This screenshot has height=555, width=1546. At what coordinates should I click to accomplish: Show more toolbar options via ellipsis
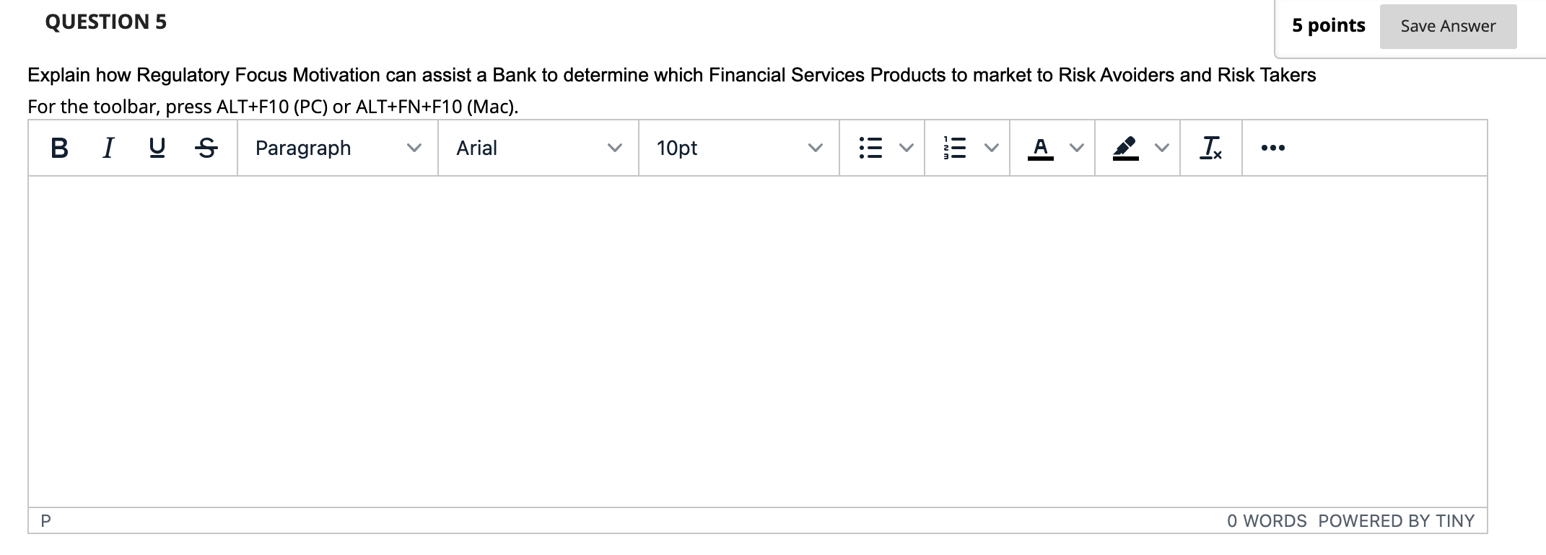click(1272, 148)
